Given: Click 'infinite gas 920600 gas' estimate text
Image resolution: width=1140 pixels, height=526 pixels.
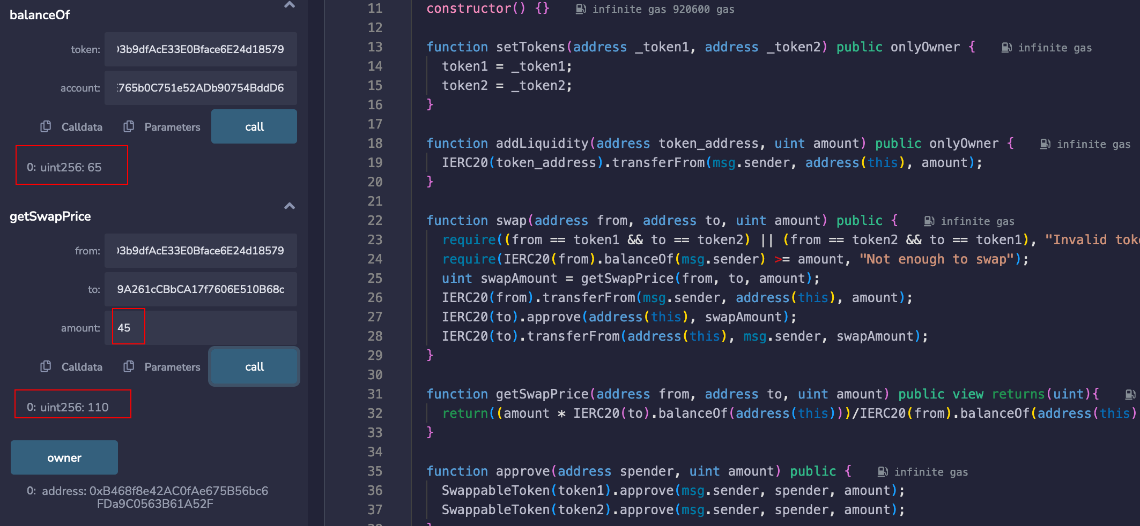Looking at the screenshot, I should click(x=663, y=9).
